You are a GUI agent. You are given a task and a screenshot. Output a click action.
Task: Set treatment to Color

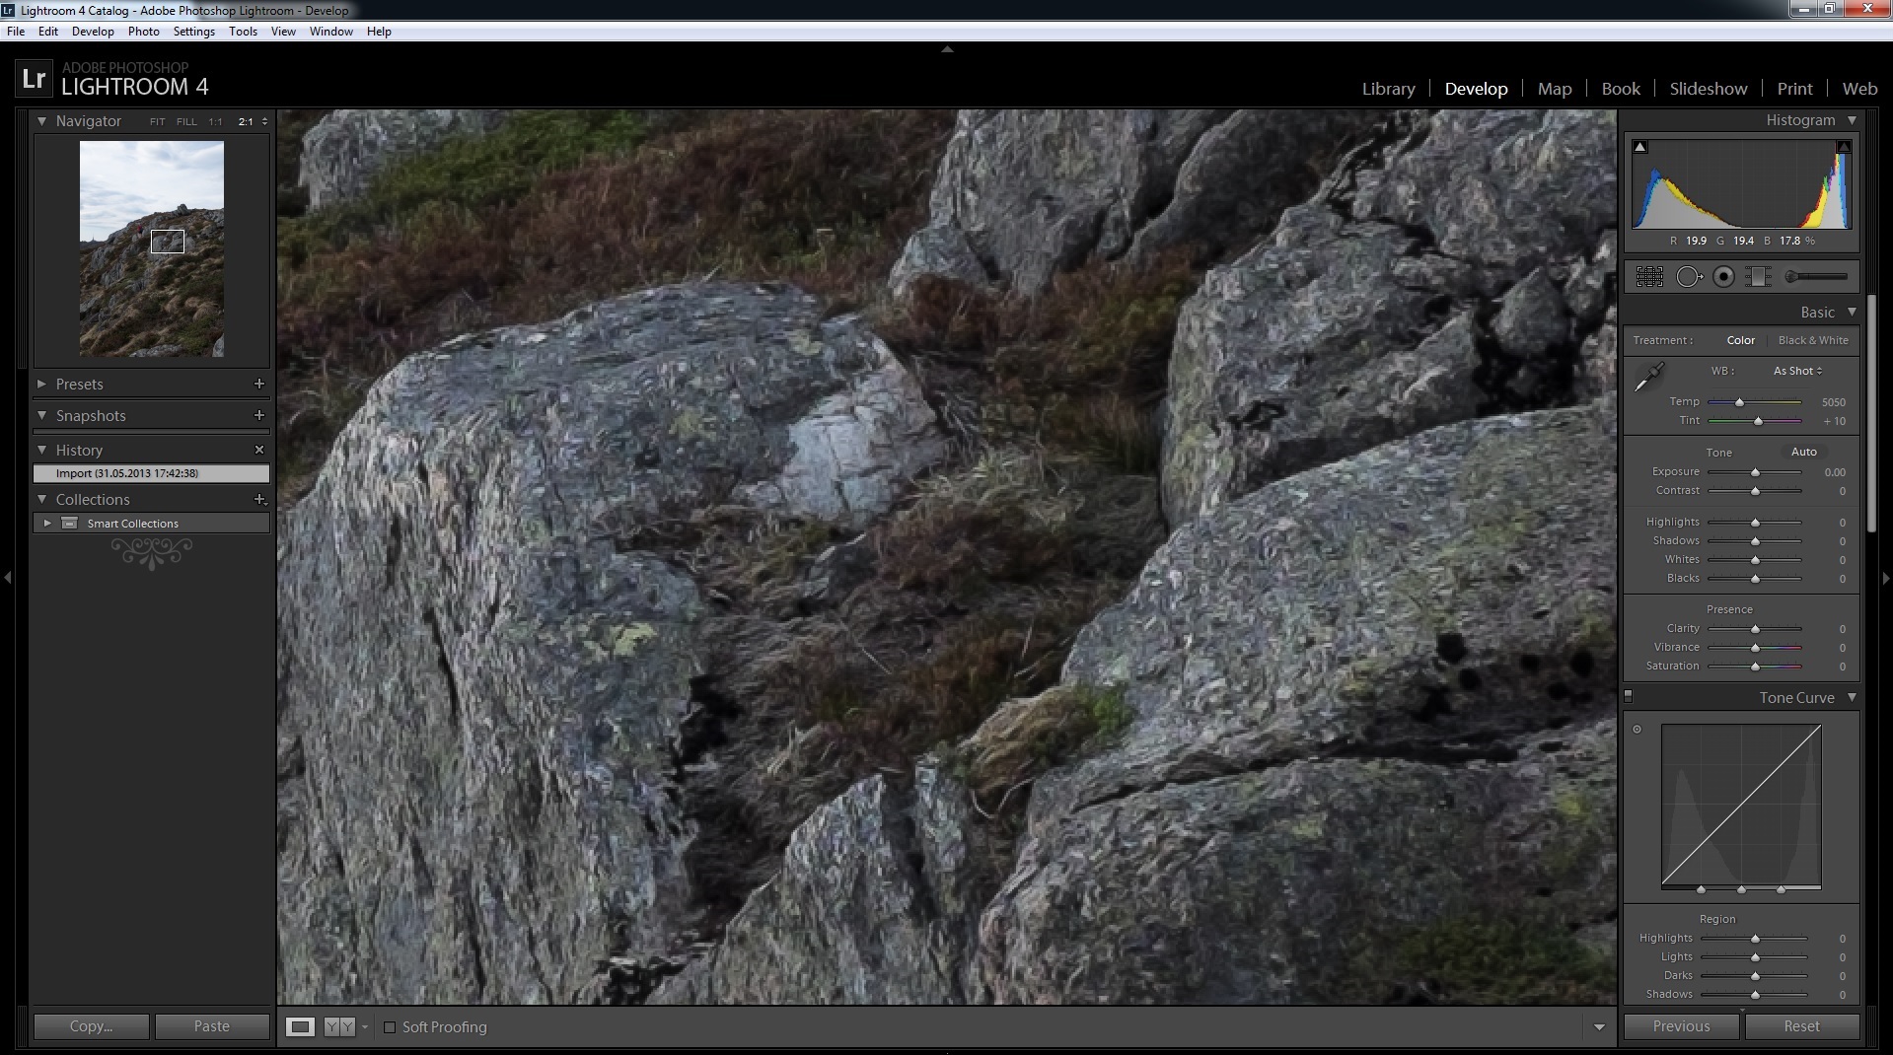pos(1740,340)
